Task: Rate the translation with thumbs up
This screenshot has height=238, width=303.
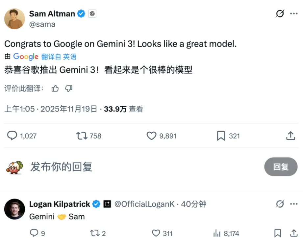Action: [x=55, y=89]
